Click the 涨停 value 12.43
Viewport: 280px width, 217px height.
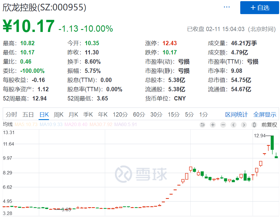(170, 43)
